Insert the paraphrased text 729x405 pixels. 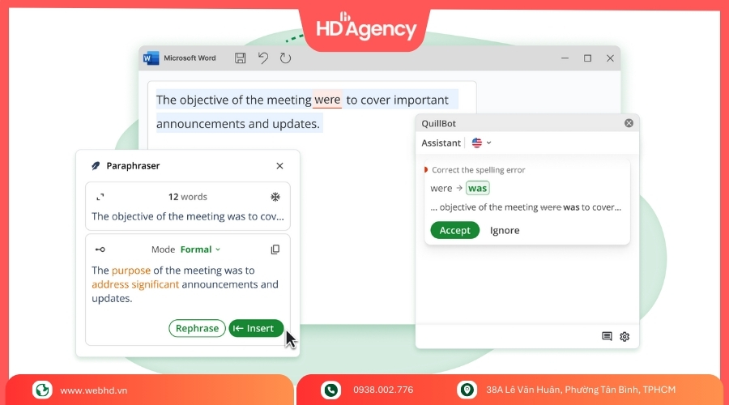click(x=256, y=328)
